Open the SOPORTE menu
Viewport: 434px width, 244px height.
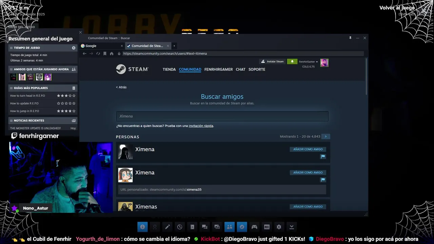(x=257, y=69)
